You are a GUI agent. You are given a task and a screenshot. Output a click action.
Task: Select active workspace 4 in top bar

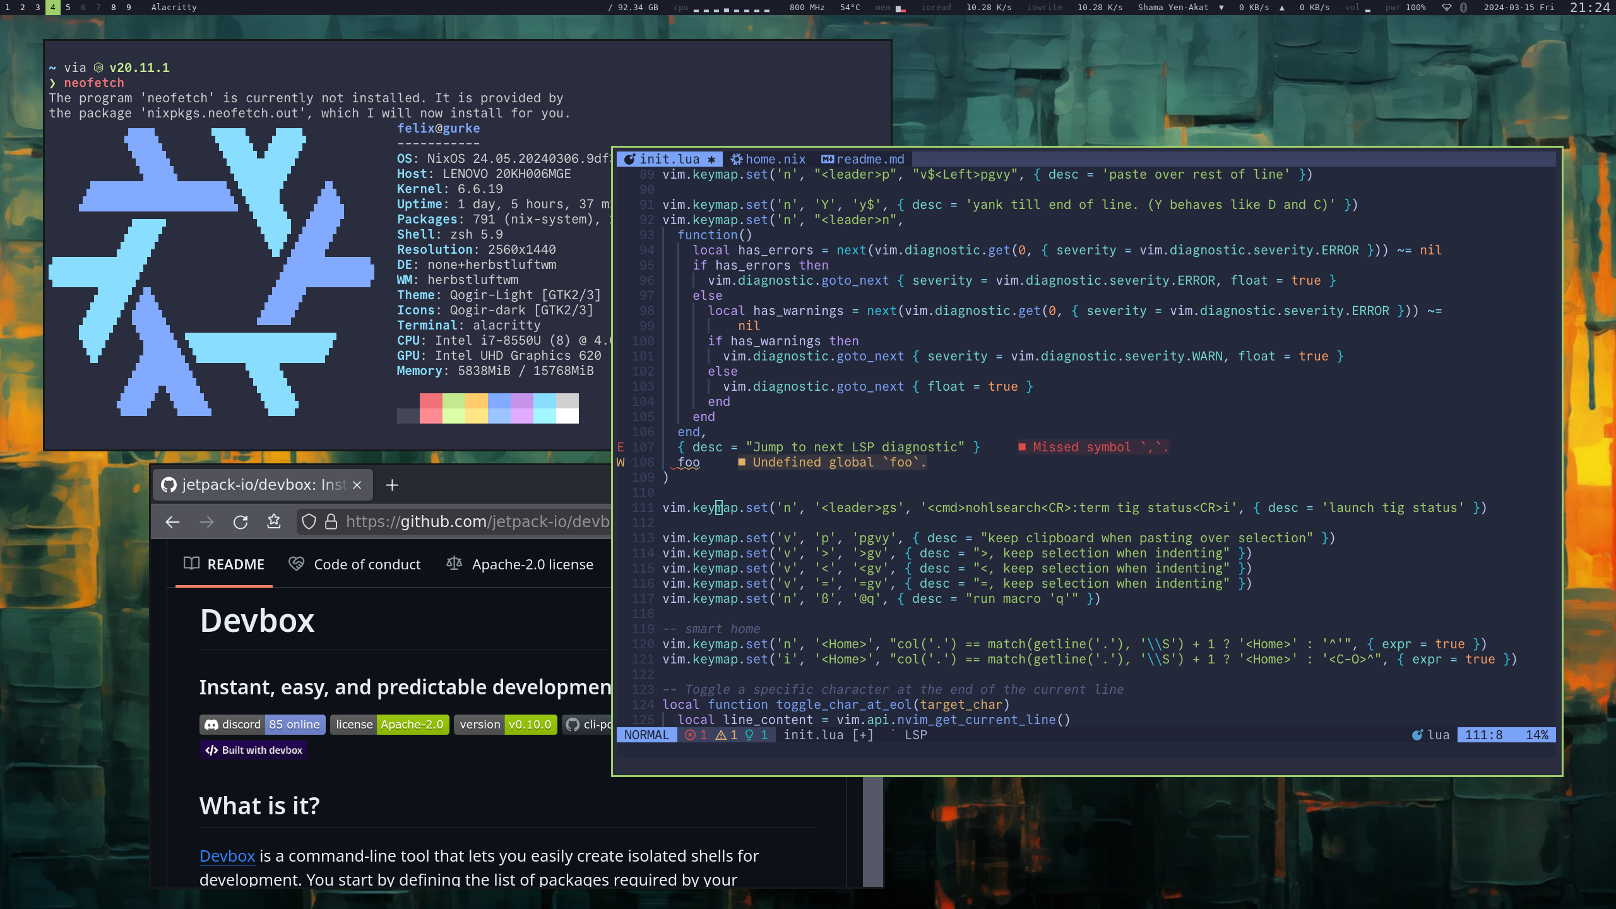pos(53,8)
